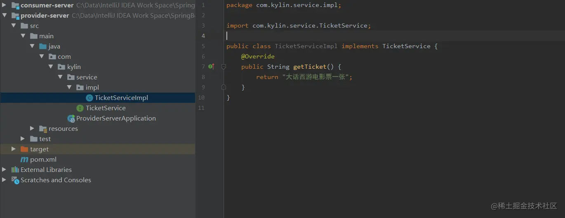Click the main folder icon

click(34, 36)
